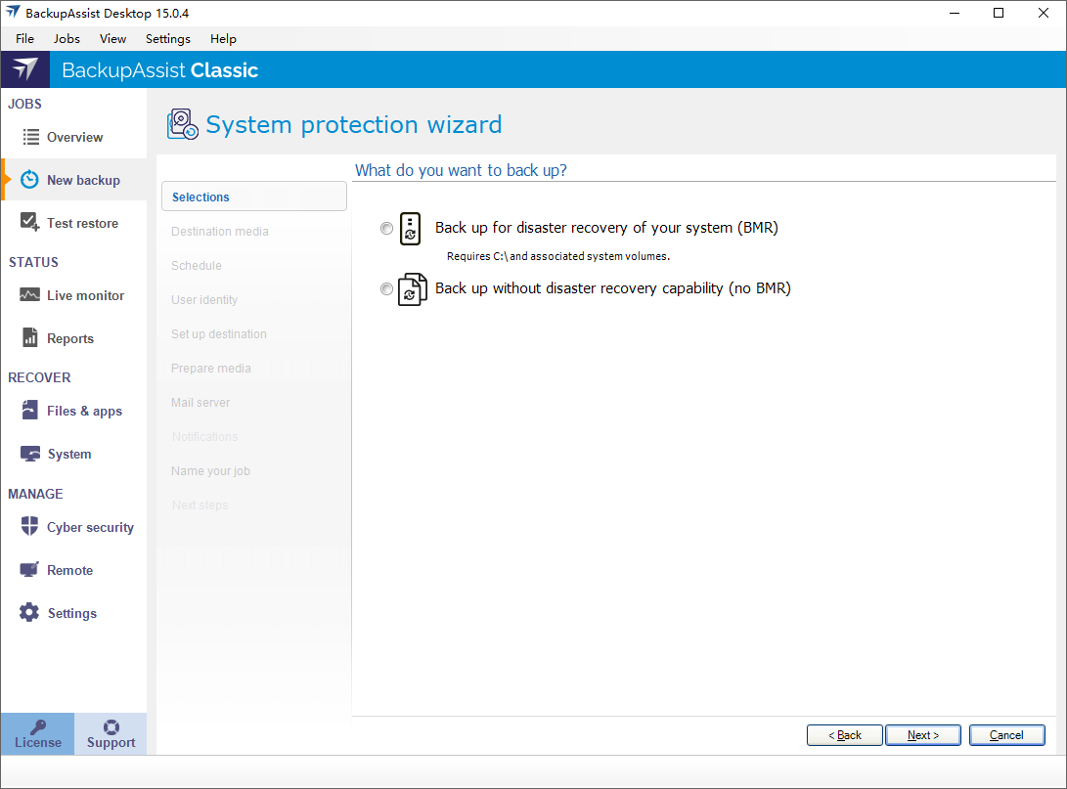Open the Help menu

[x=223, y=39]
